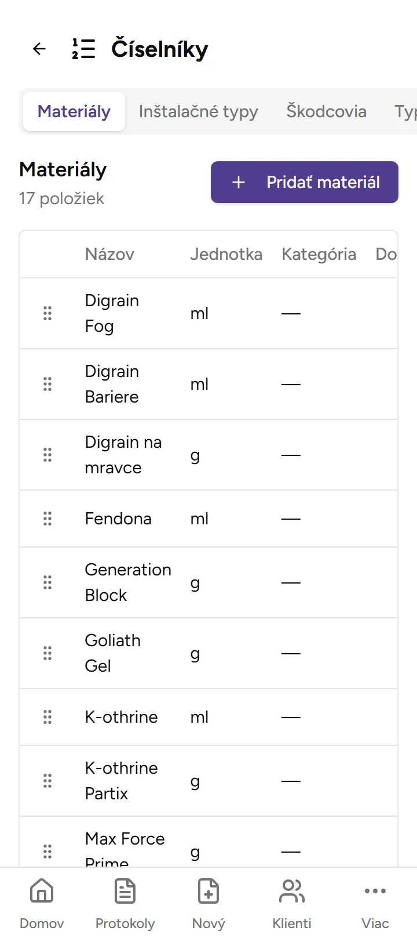This screenshot has height=942, width=417.
Task: Tap the Digrain na mravce entry
Action: tap(123, 455)
